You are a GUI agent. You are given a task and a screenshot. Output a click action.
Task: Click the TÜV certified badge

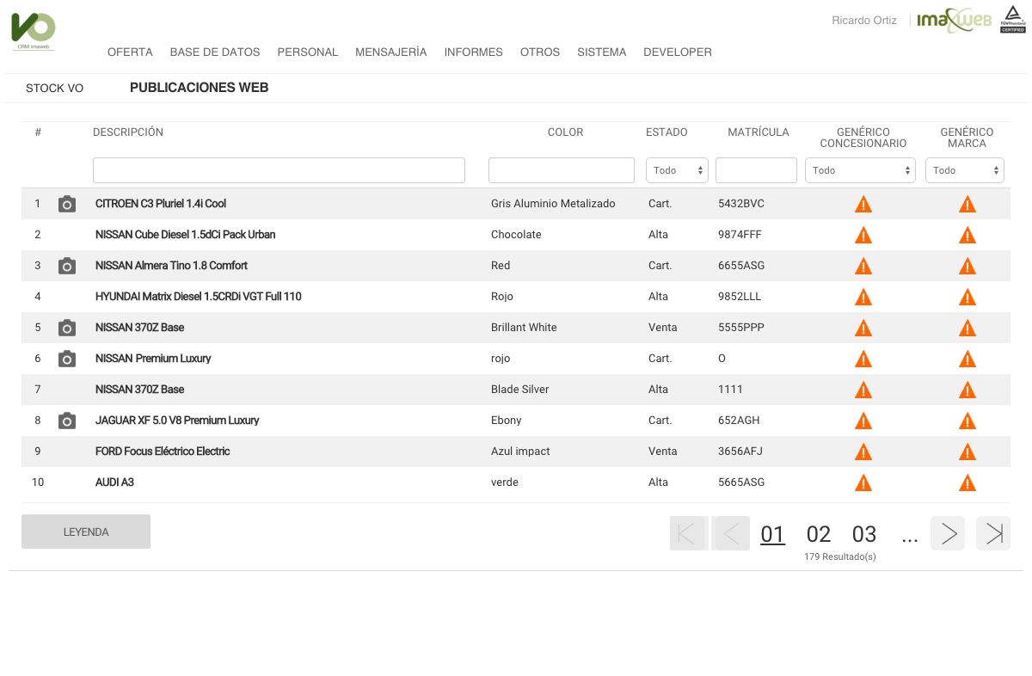coord(1012,20)
